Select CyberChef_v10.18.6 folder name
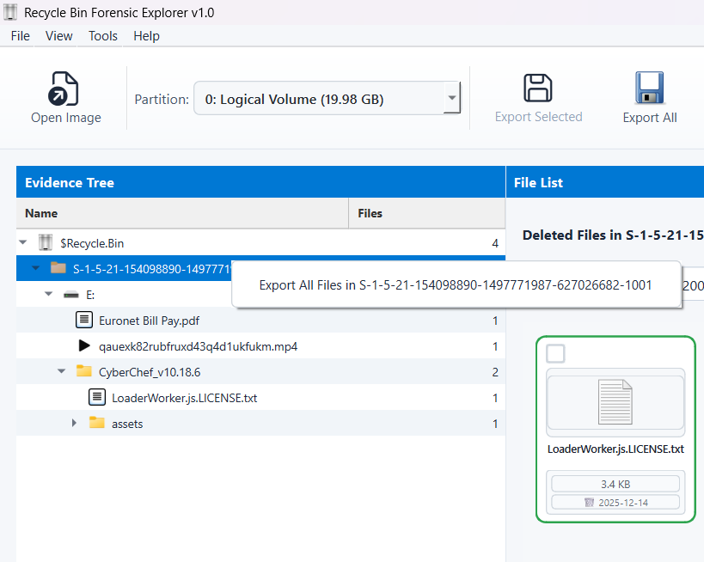704x562 pixels. coord(150,372)
